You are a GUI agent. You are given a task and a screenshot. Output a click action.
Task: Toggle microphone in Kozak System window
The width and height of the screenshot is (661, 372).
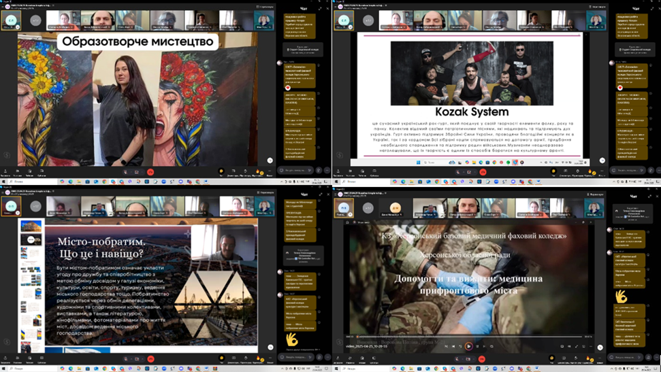pos(458,172)
